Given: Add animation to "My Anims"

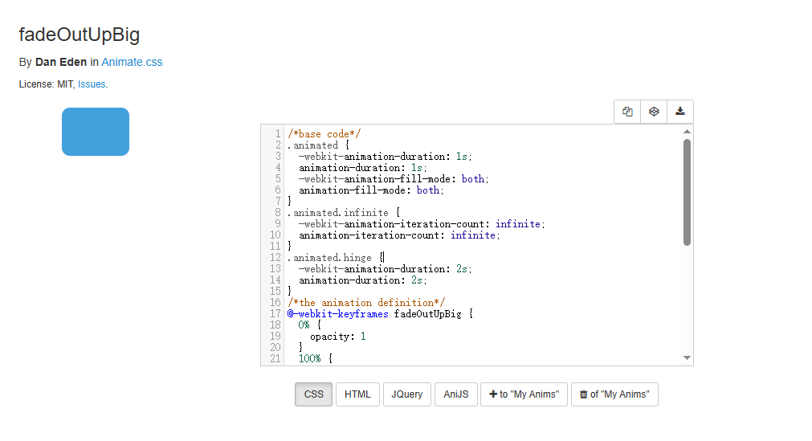Looking at the screenshot, I should tap(524, 394).
